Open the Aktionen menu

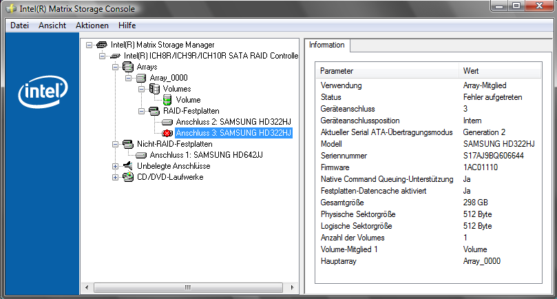coord(92,25)
